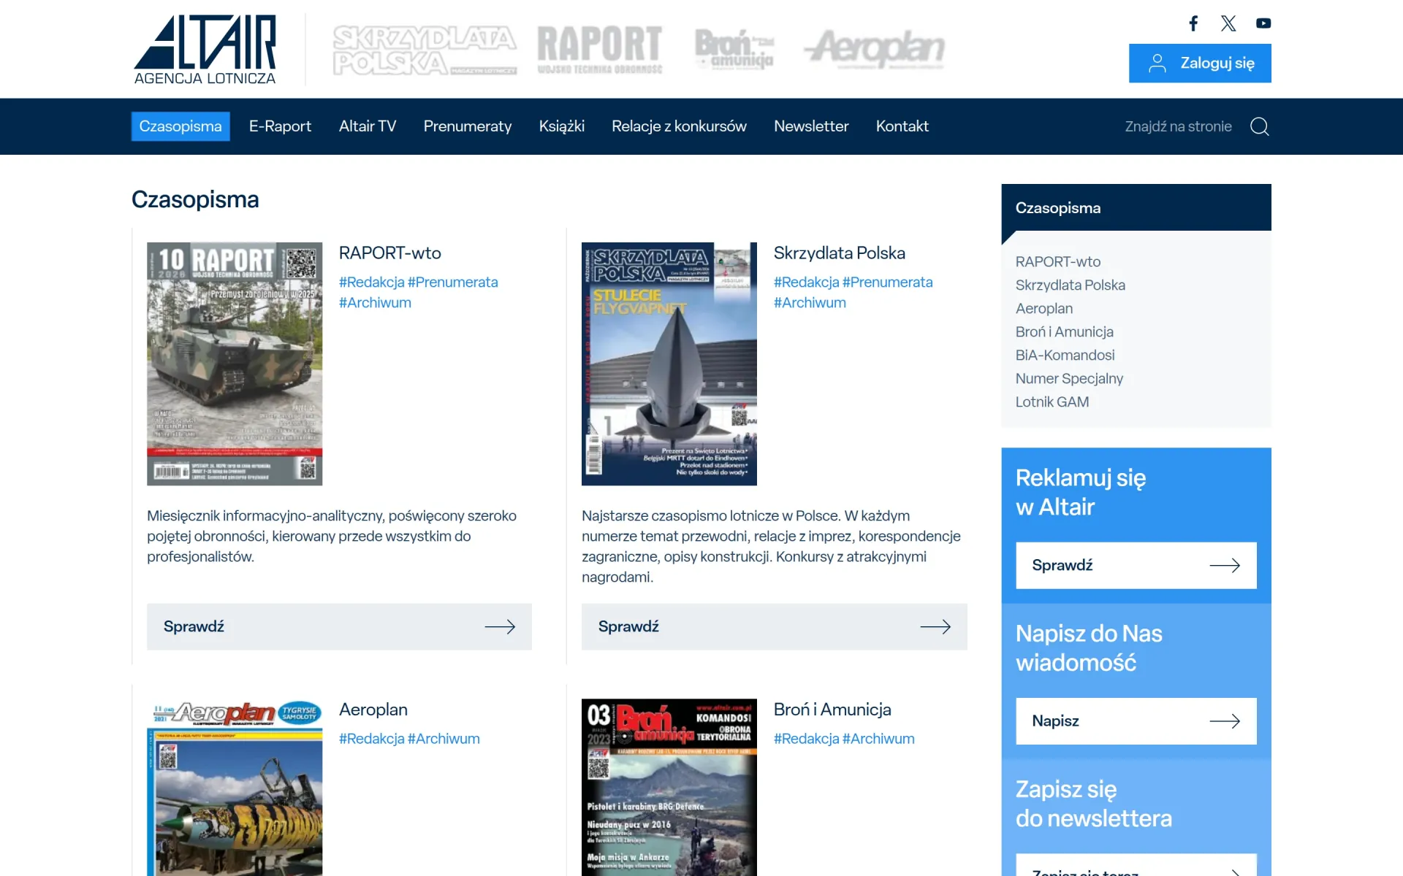Open RAPORT-wto in sidebar Czasopisma list

pyautogui.click(x=1057, y=261)
